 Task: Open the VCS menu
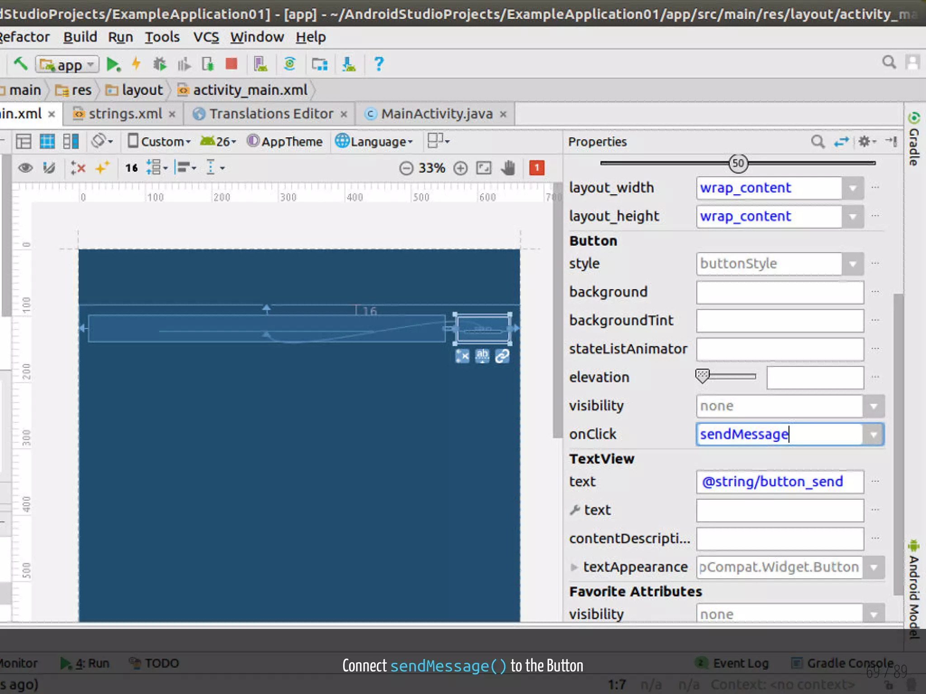pos(206,37)
